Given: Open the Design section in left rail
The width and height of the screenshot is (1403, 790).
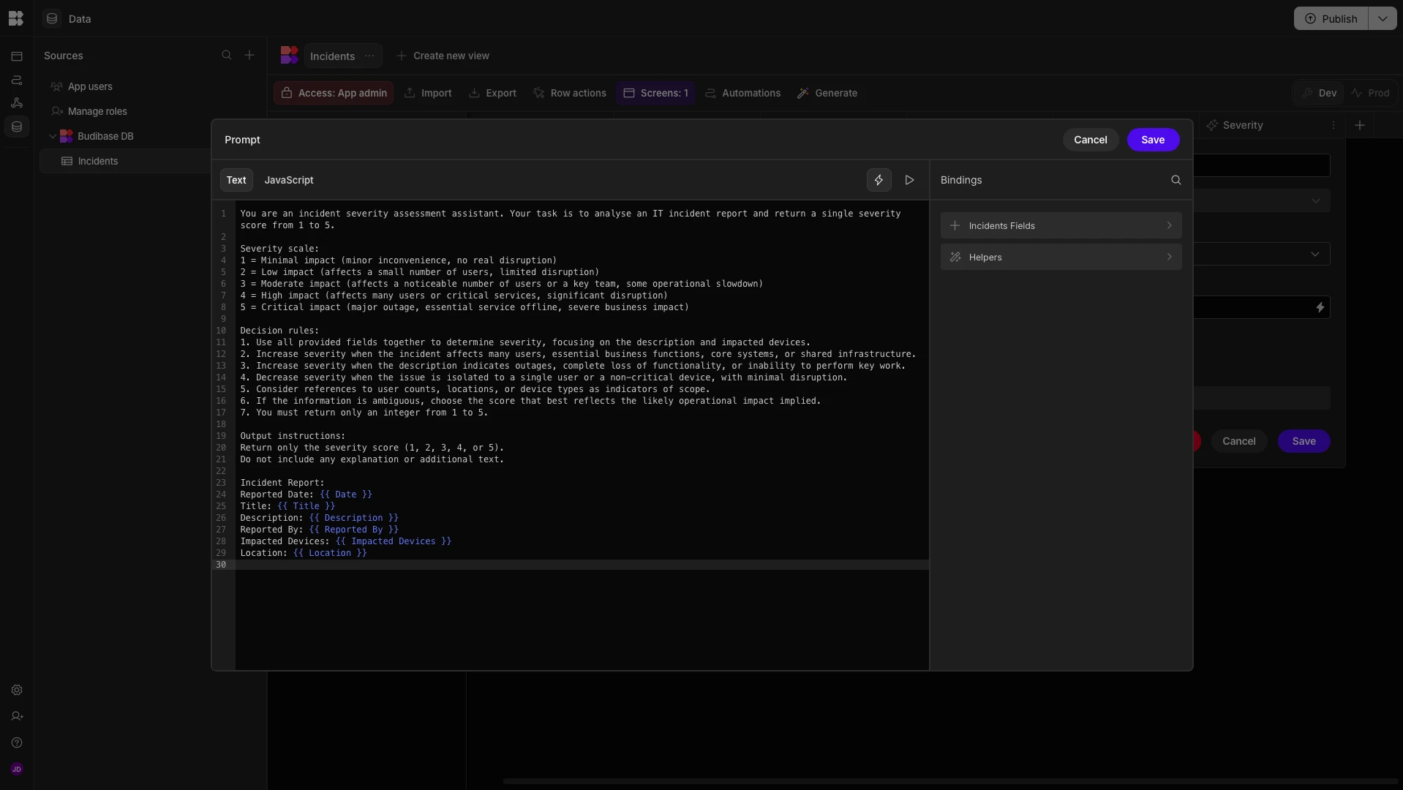Looking at the screenshot, I should click(17, 56).
